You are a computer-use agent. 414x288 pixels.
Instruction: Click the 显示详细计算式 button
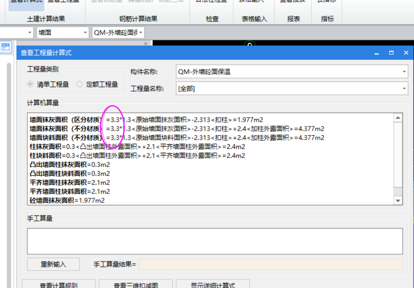[x=213, y=285]
